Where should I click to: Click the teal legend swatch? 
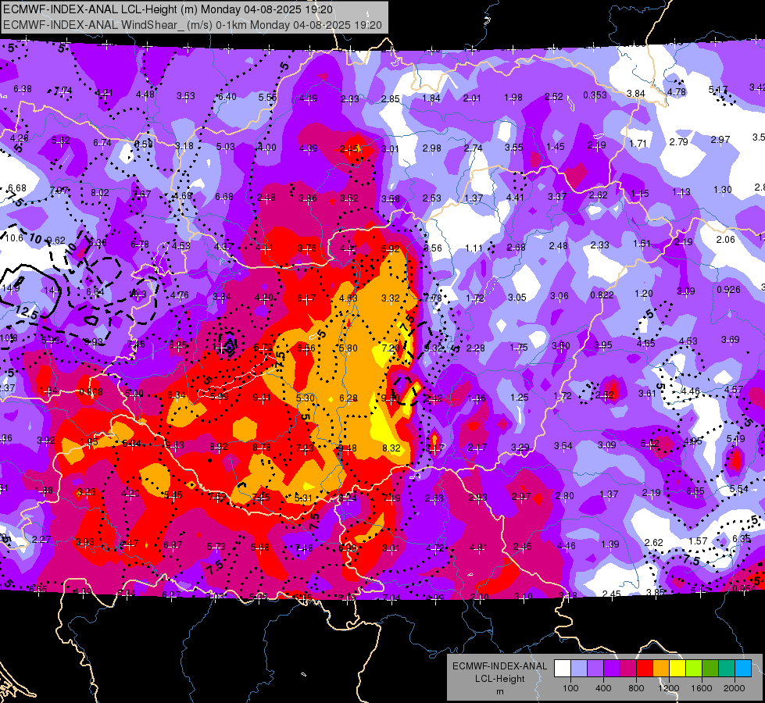pyautogui.click(x=727, y=669)
